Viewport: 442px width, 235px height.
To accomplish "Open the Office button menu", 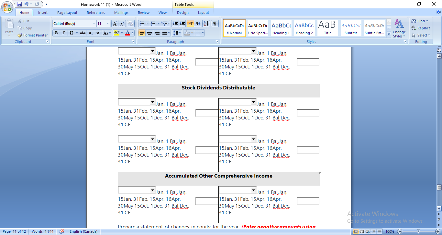I will point(7,7).
